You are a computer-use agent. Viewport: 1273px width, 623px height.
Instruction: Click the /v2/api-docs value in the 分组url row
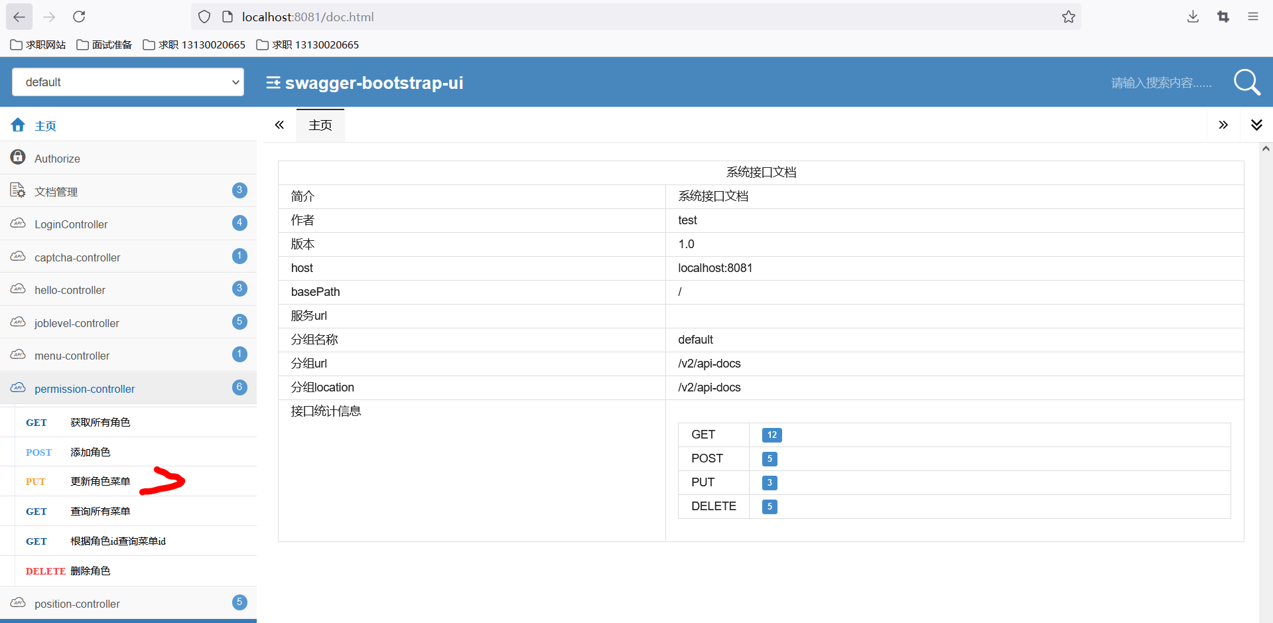click(x=709, y=364)
